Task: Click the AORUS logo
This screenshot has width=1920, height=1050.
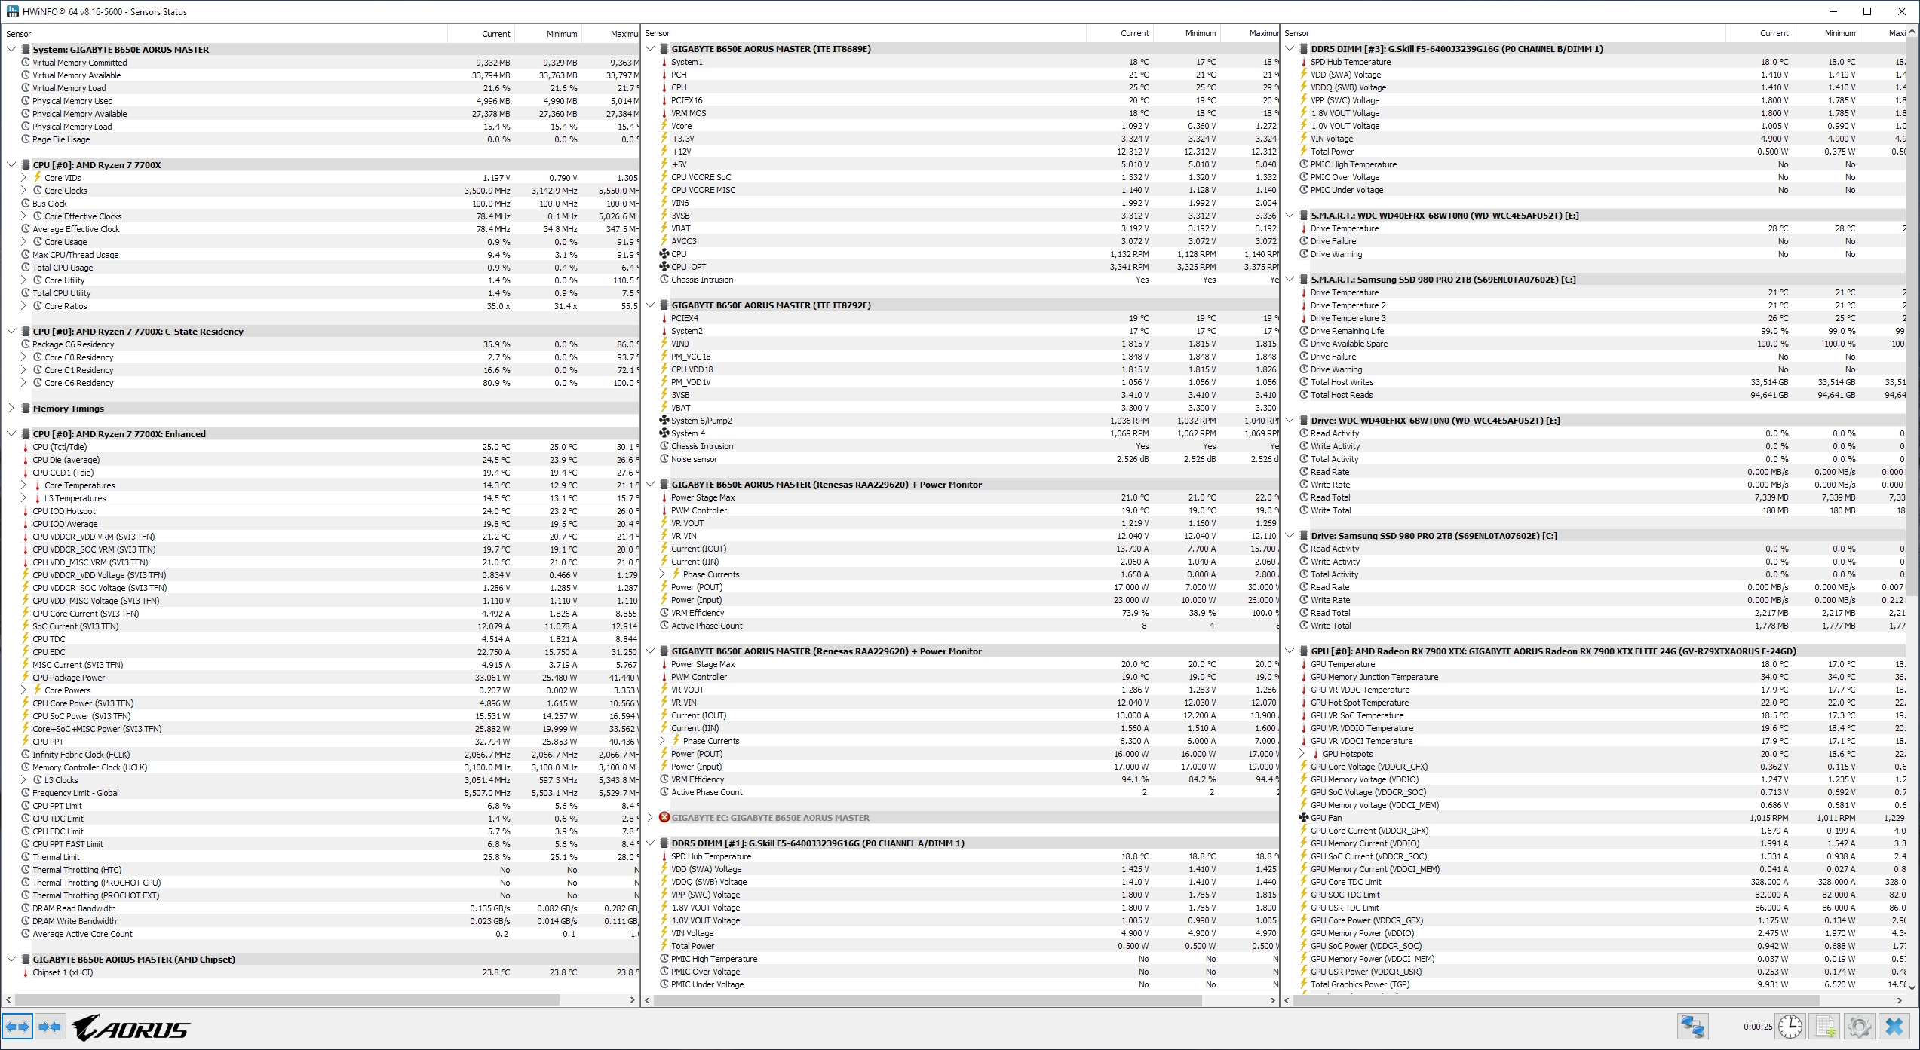Action: click(x=132, y=1028)
